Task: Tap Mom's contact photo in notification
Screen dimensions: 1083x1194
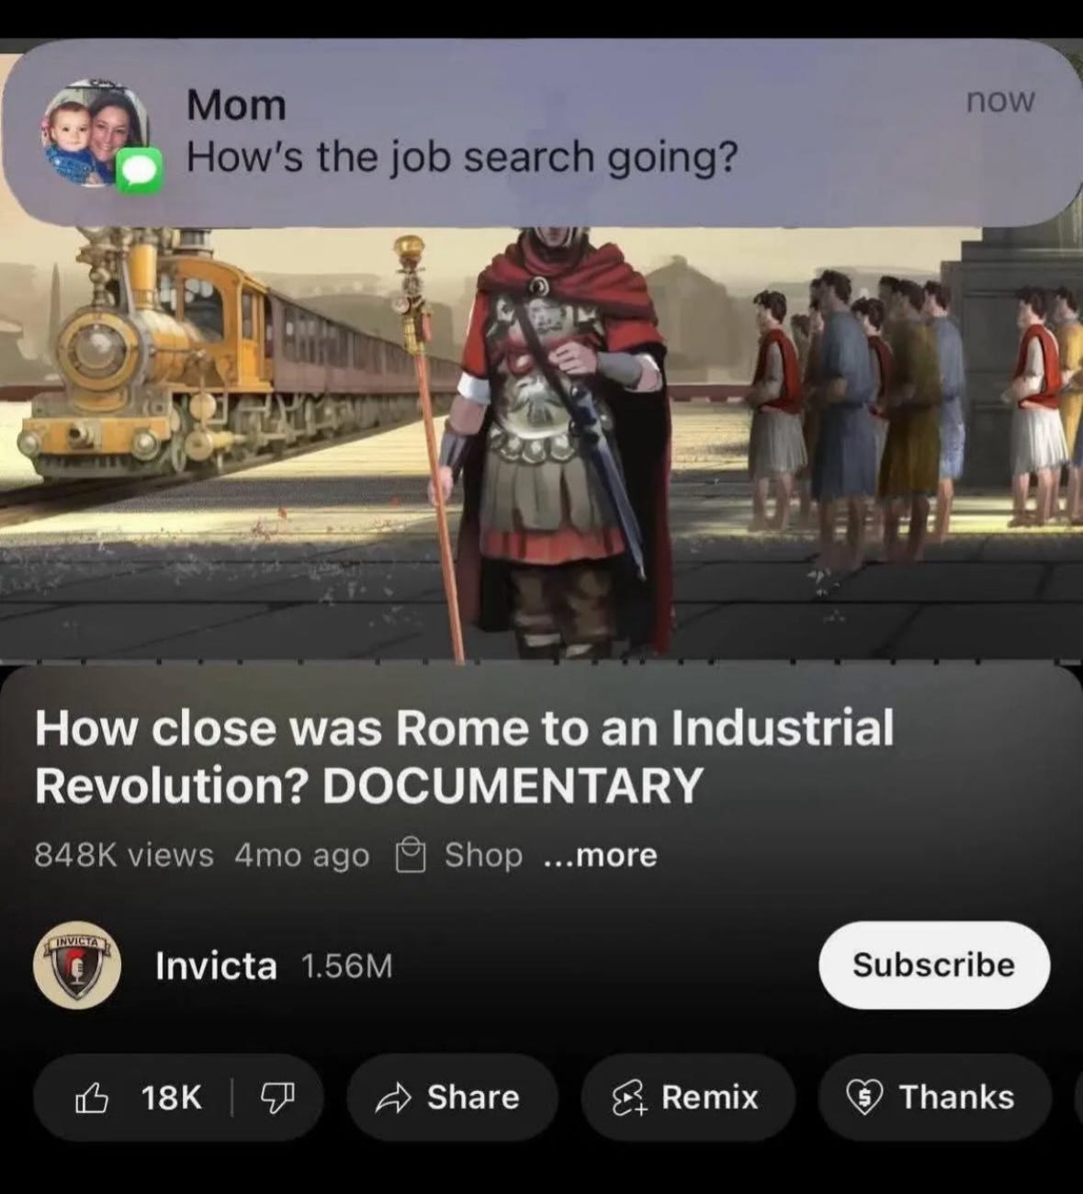Action: [94, 131]
